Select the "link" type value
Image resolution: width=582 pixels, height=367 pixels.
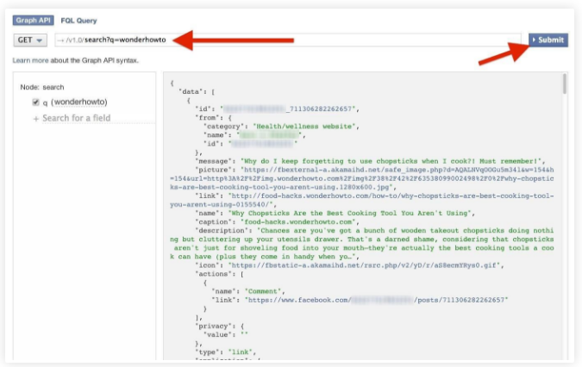(241, 352)
